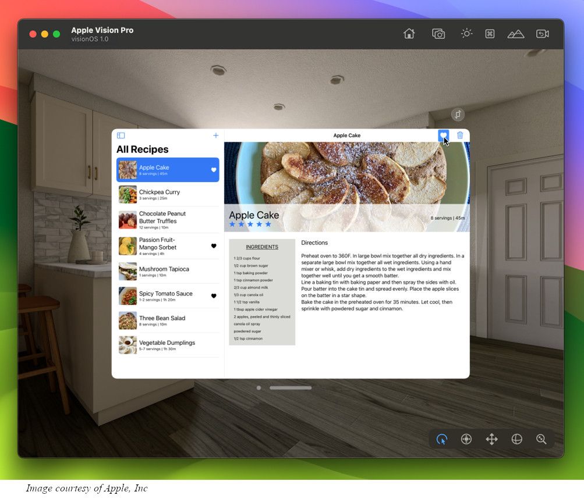The height and width of the screenshot is (499, 584).
Task: Delete the recipe with the trash icon
Action: (x=460, y=135)
